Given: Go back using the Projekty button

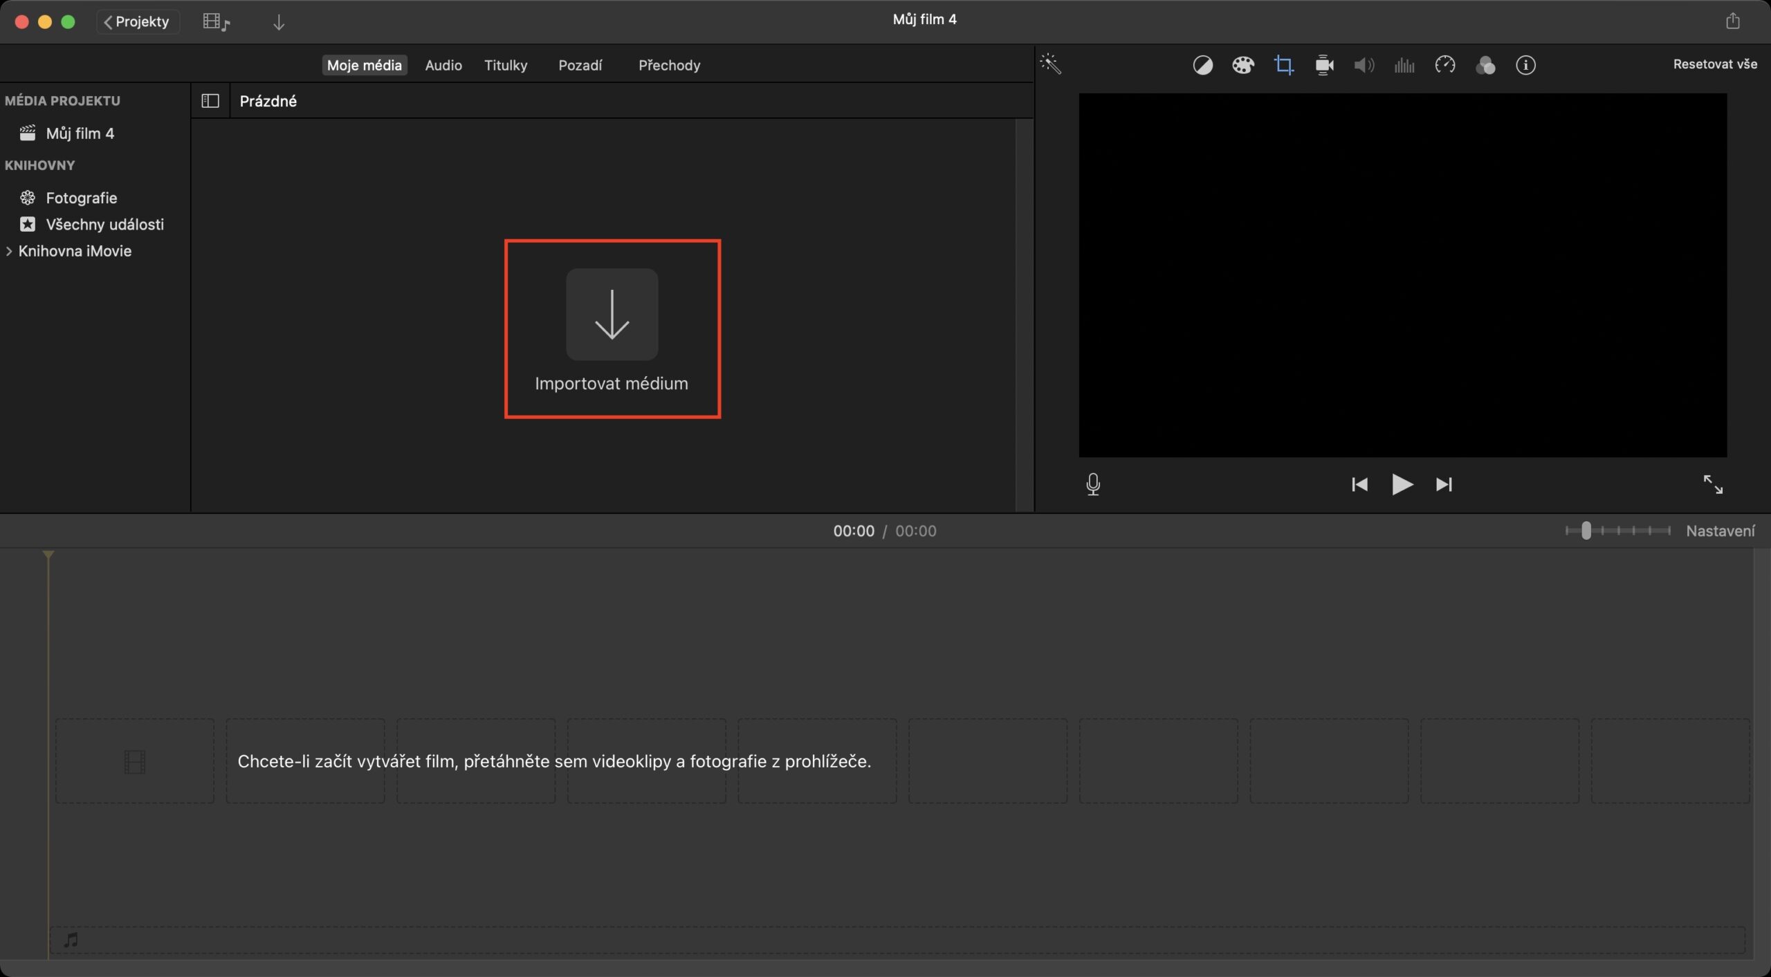Looking at the screenshot, I should click(x=138, y=21).
